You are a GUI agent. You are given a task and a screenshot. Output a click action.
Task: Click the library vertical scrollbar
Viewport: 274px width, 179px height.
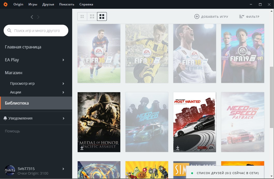click(271, 97)
